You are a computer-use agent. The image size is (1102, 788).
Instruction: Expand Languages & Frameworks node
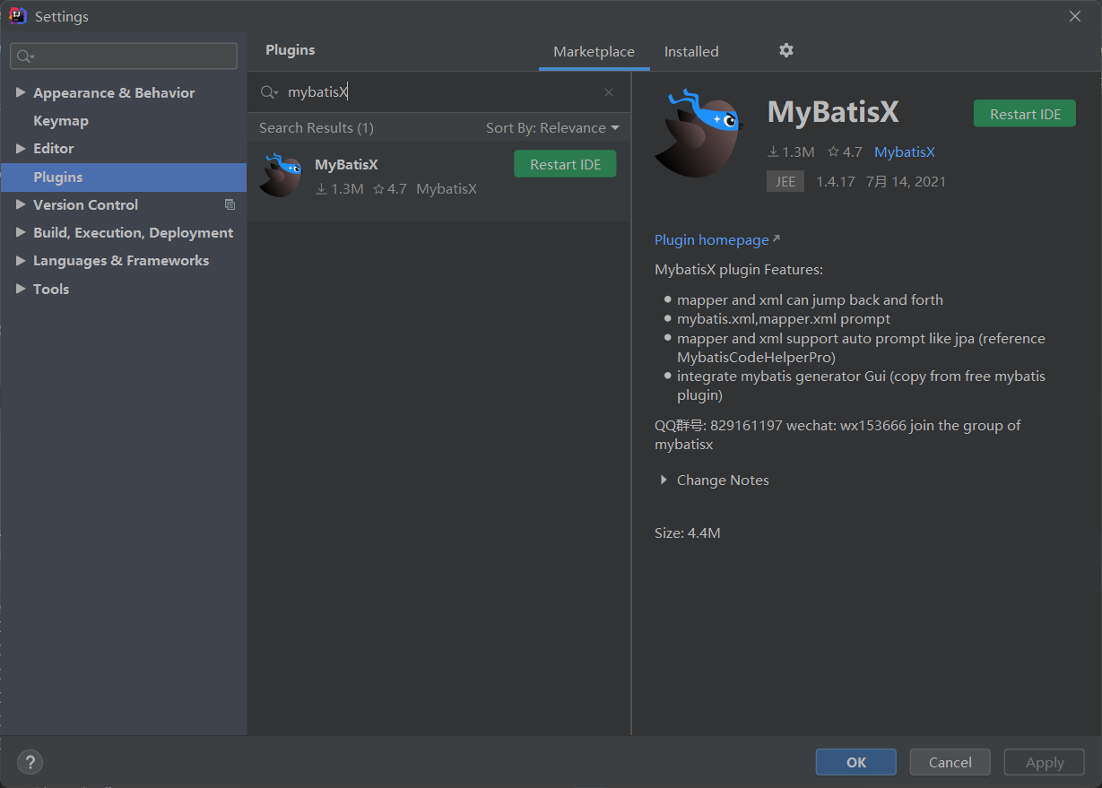(x=22, y=260)
